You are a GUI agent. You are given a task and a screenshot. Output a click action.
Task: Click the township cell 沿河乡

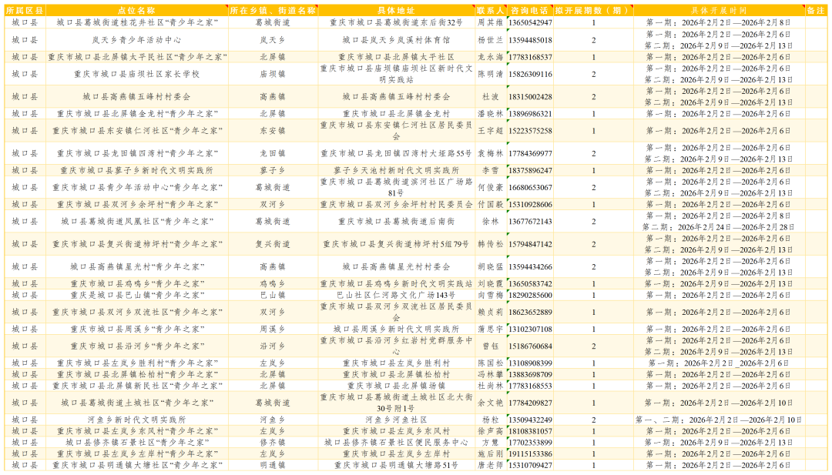coord(273,346)
